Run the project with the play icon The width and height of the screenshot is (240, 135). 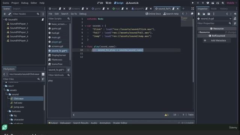click(193, 3)
